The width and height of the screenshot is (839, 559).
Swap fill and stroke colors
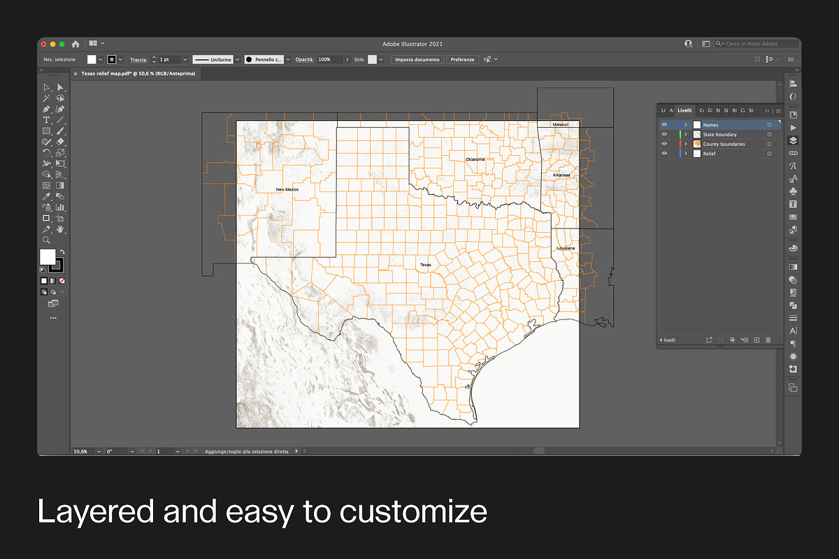(x=62, y=252)
